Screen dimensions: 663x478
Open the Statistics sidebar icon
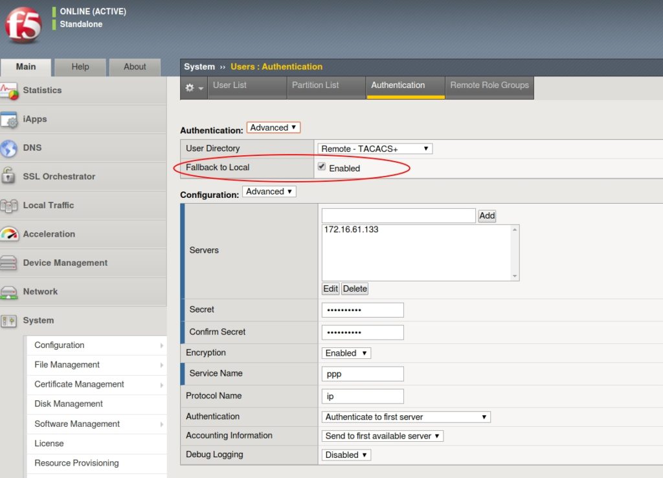[9, 91]
